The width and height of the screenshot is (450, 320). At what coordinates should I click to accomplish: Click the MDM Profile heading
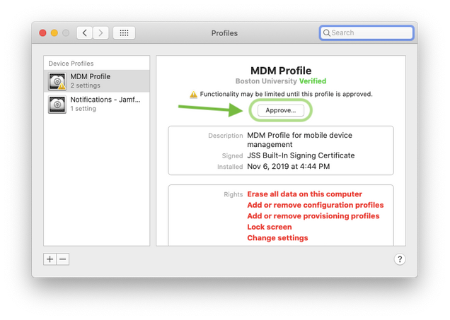point(281,71)
